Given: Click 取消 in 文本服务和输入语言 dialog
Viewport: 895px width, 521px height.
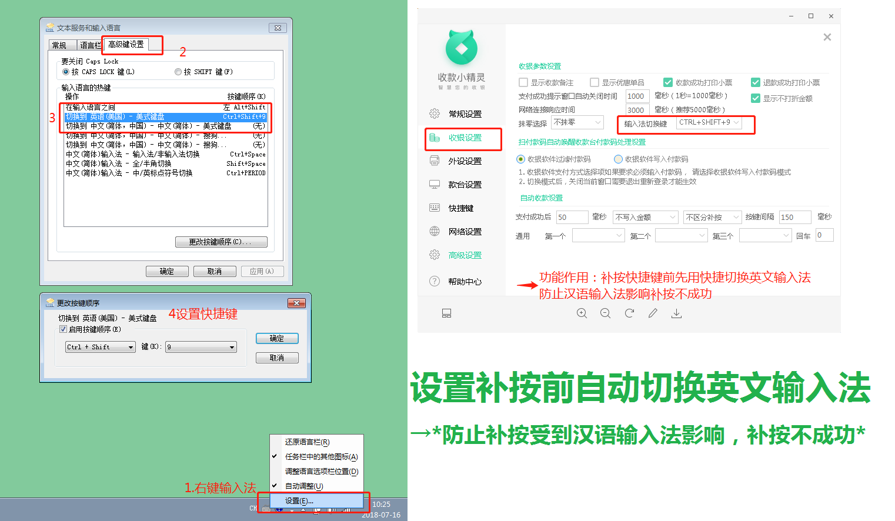Looking at the screenshot, I should pyautogui.click(x=215, y=271).
